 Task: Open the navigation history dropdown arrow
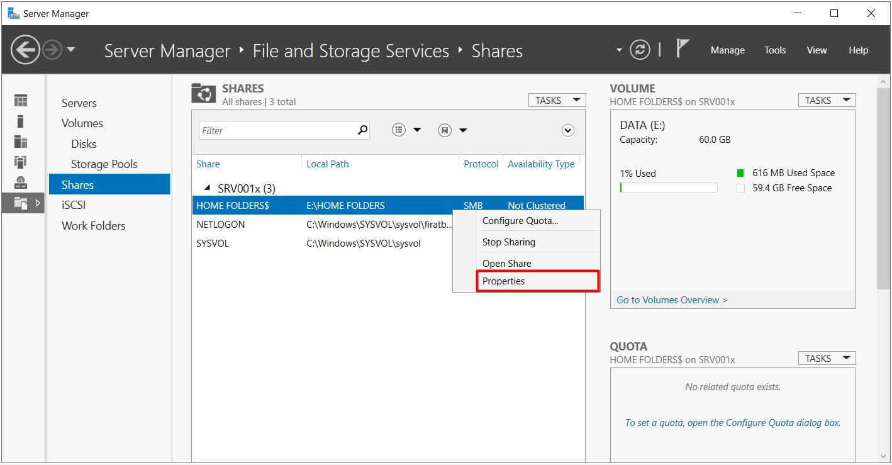click(70, 50)
